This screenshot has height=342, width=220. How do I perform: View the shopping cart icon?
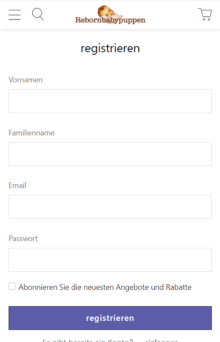pyautogui.click(x=205, y=14)
